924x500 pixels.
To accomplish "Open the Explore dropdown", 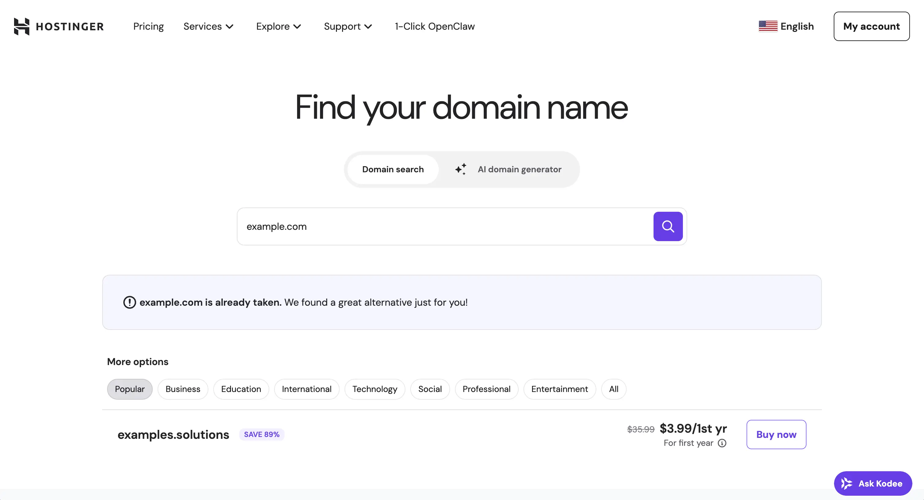I will click(279, 26).
